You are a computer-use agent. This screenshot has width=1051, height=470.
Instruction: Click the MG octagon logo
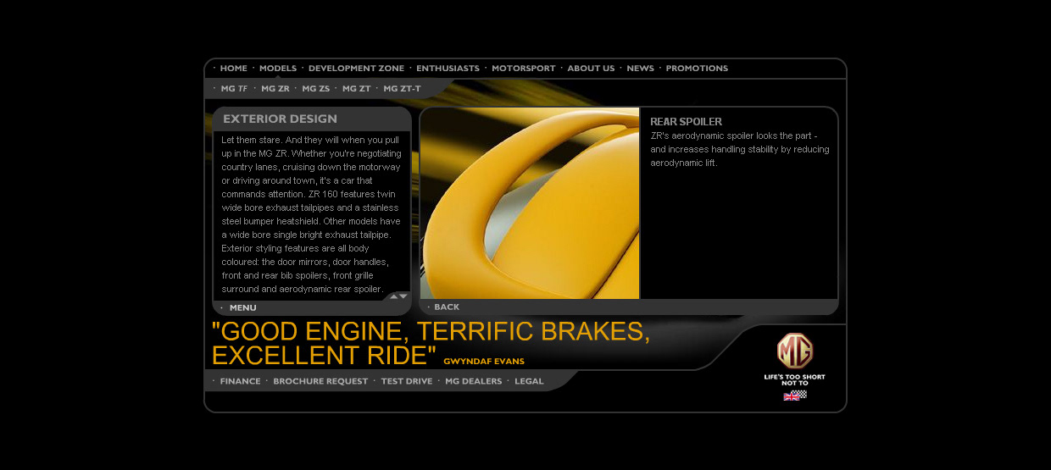795,351
